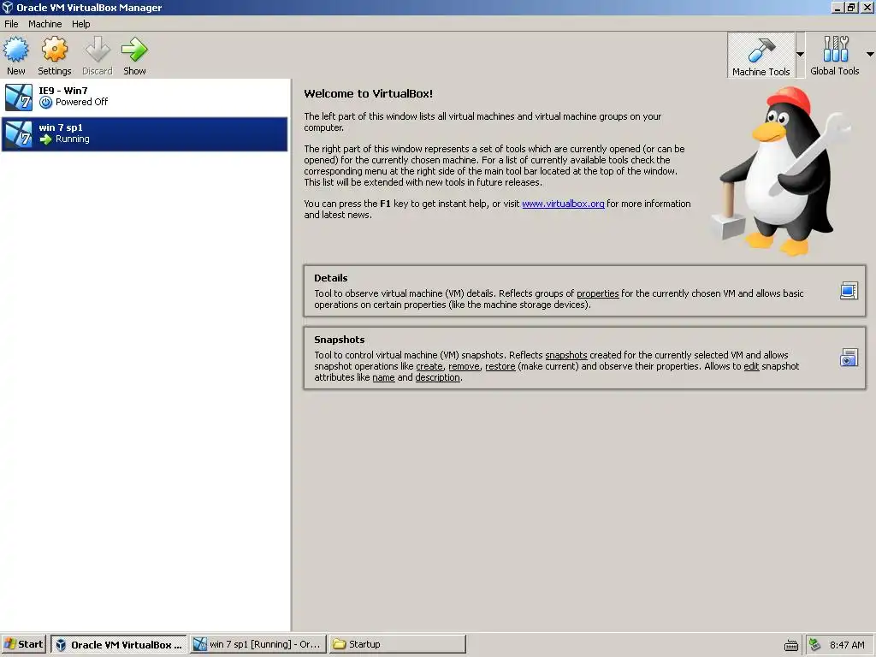Click the Welcome to VirtualBox! heading
This screenshot has height=657, width=876.
pos(368,93)
